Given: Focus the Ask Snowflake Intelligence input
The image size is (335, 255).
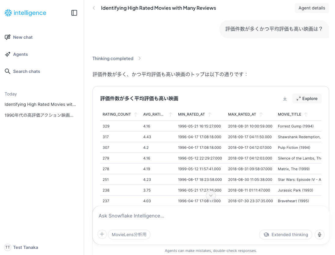Looking at the screenshot, I should pyautogui.click(x=211, y=216).
